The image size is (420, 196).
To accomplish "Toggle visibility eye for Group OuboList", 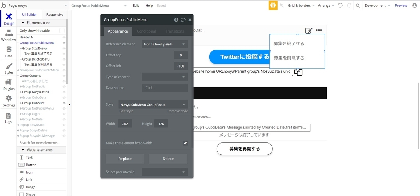I will 64,103.
